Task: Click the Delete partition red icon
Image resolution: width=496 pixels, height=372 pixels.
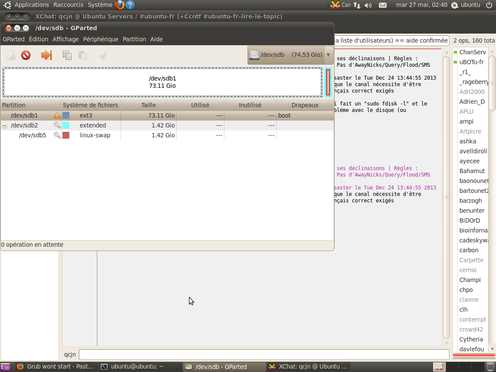Action: click(x=26, y=55)
